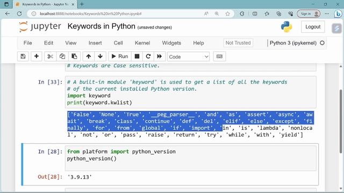Open the command palette keyboard icon
344x193 pixels.
pos(219,56)
